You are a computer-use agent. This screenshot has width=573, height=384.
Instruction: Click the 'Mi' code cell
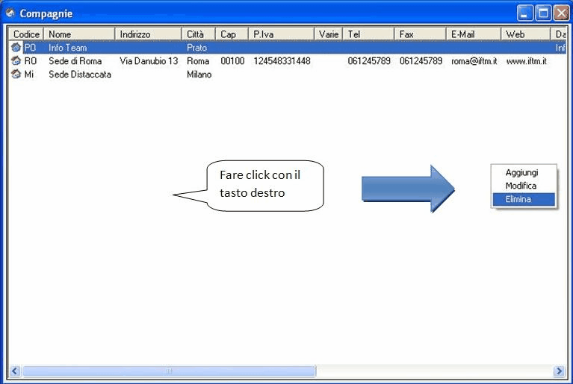click(x=29, y=74)
